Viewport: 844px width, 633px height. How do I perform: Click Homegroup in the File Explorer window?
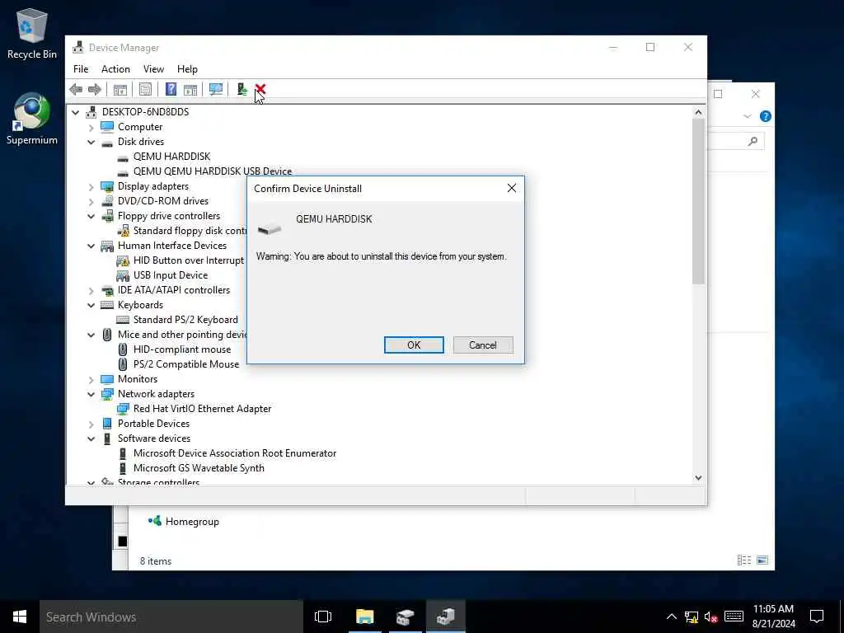coord(192,522)
